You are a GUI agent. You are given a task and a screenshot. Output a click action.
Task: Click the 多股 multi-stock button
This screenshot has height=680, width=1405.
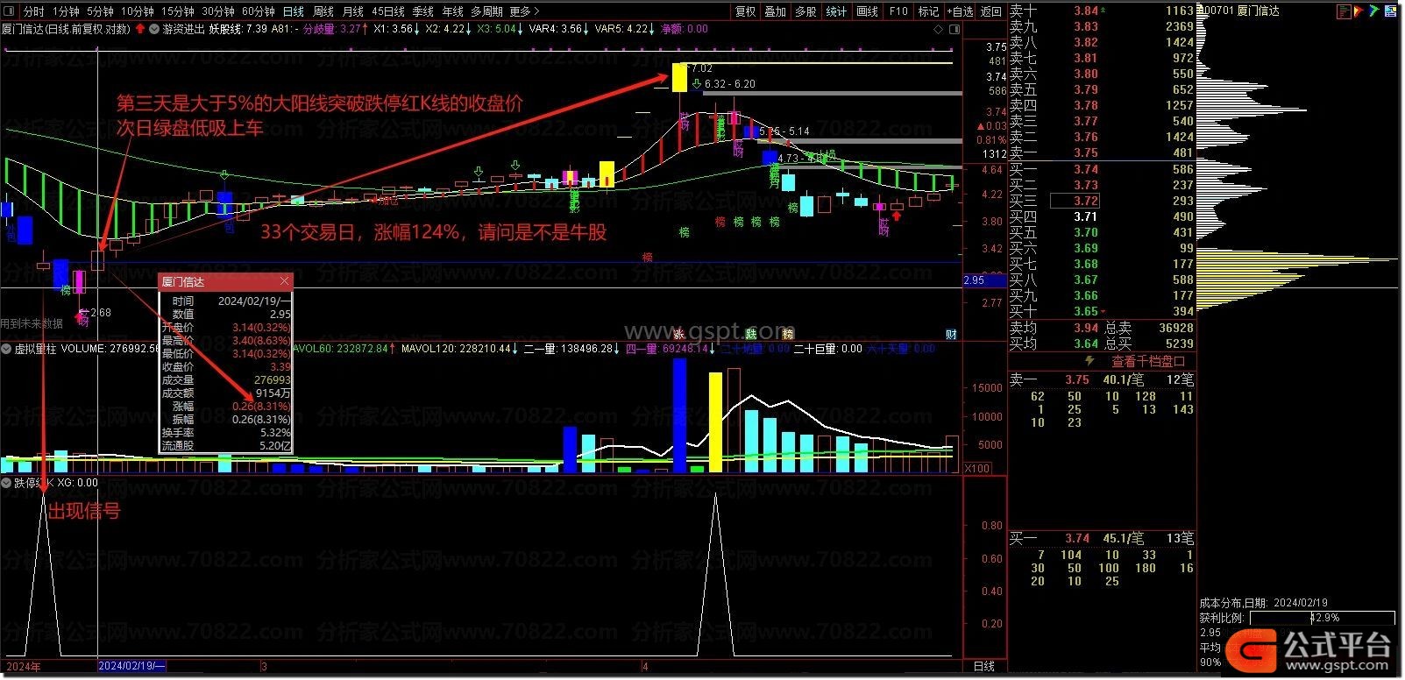click(x=805, y=11)
